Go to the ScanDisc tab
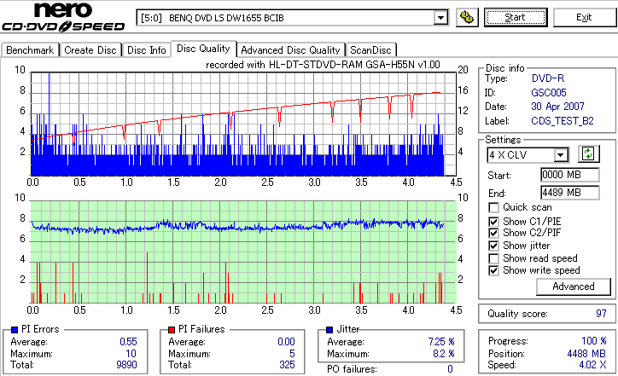 tap(370, 50)
